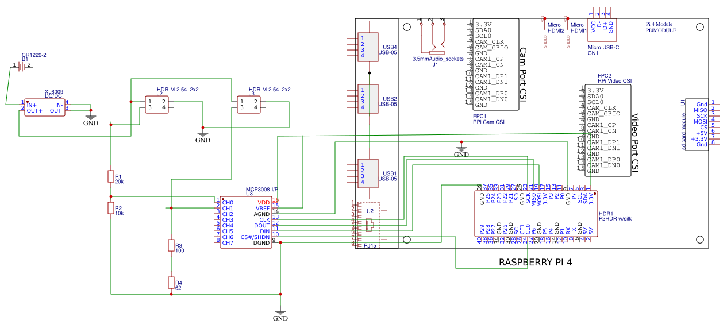Click the GND symbol above the HDR1 header
727x328 pixels.
461,151
